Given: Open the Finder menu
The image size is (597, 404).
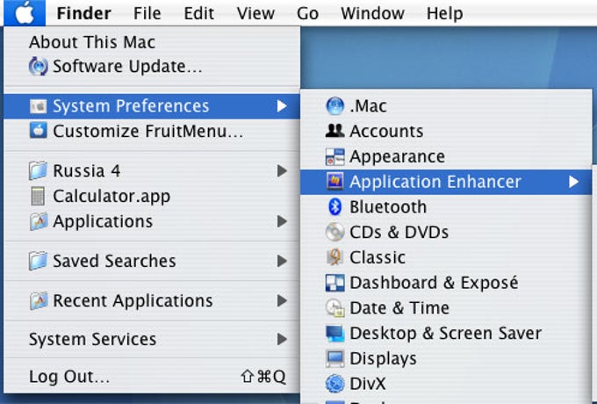Looking at the screenshot, I should 83,13.
